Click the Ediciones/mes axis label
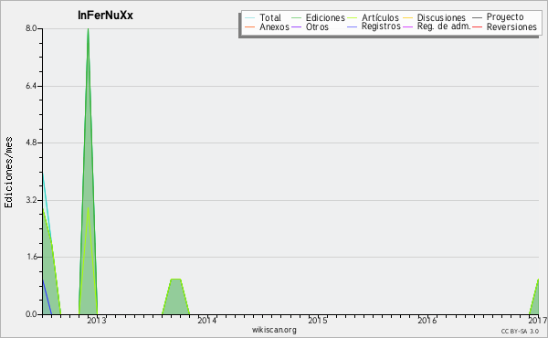 click(8, 172)
